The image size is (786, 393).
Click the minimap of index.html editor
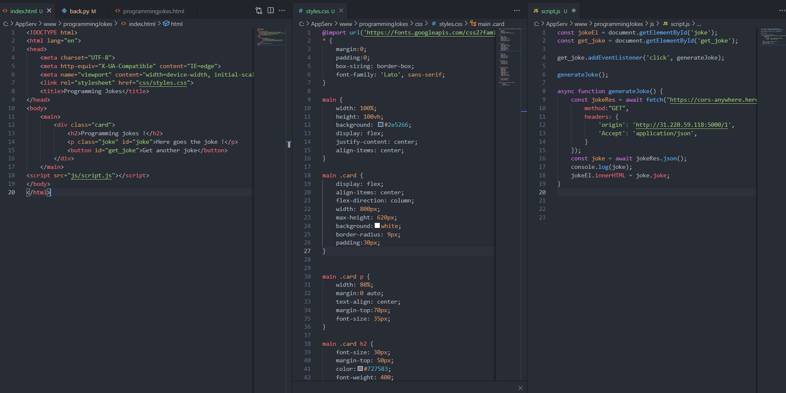click(x=271, y=37)
